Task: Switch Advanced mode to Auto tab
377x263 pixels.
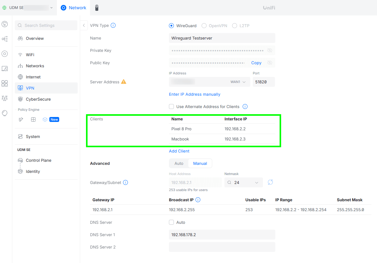Action: tap(179, 163)
